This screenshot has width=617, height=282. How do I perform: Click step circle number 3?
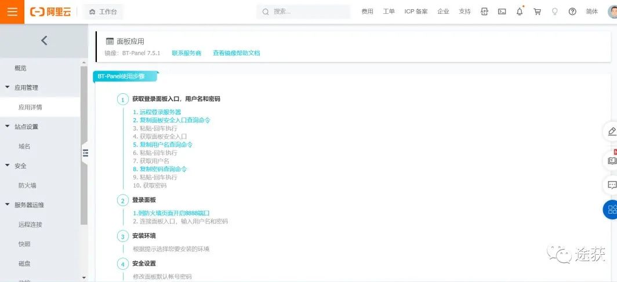123,236
